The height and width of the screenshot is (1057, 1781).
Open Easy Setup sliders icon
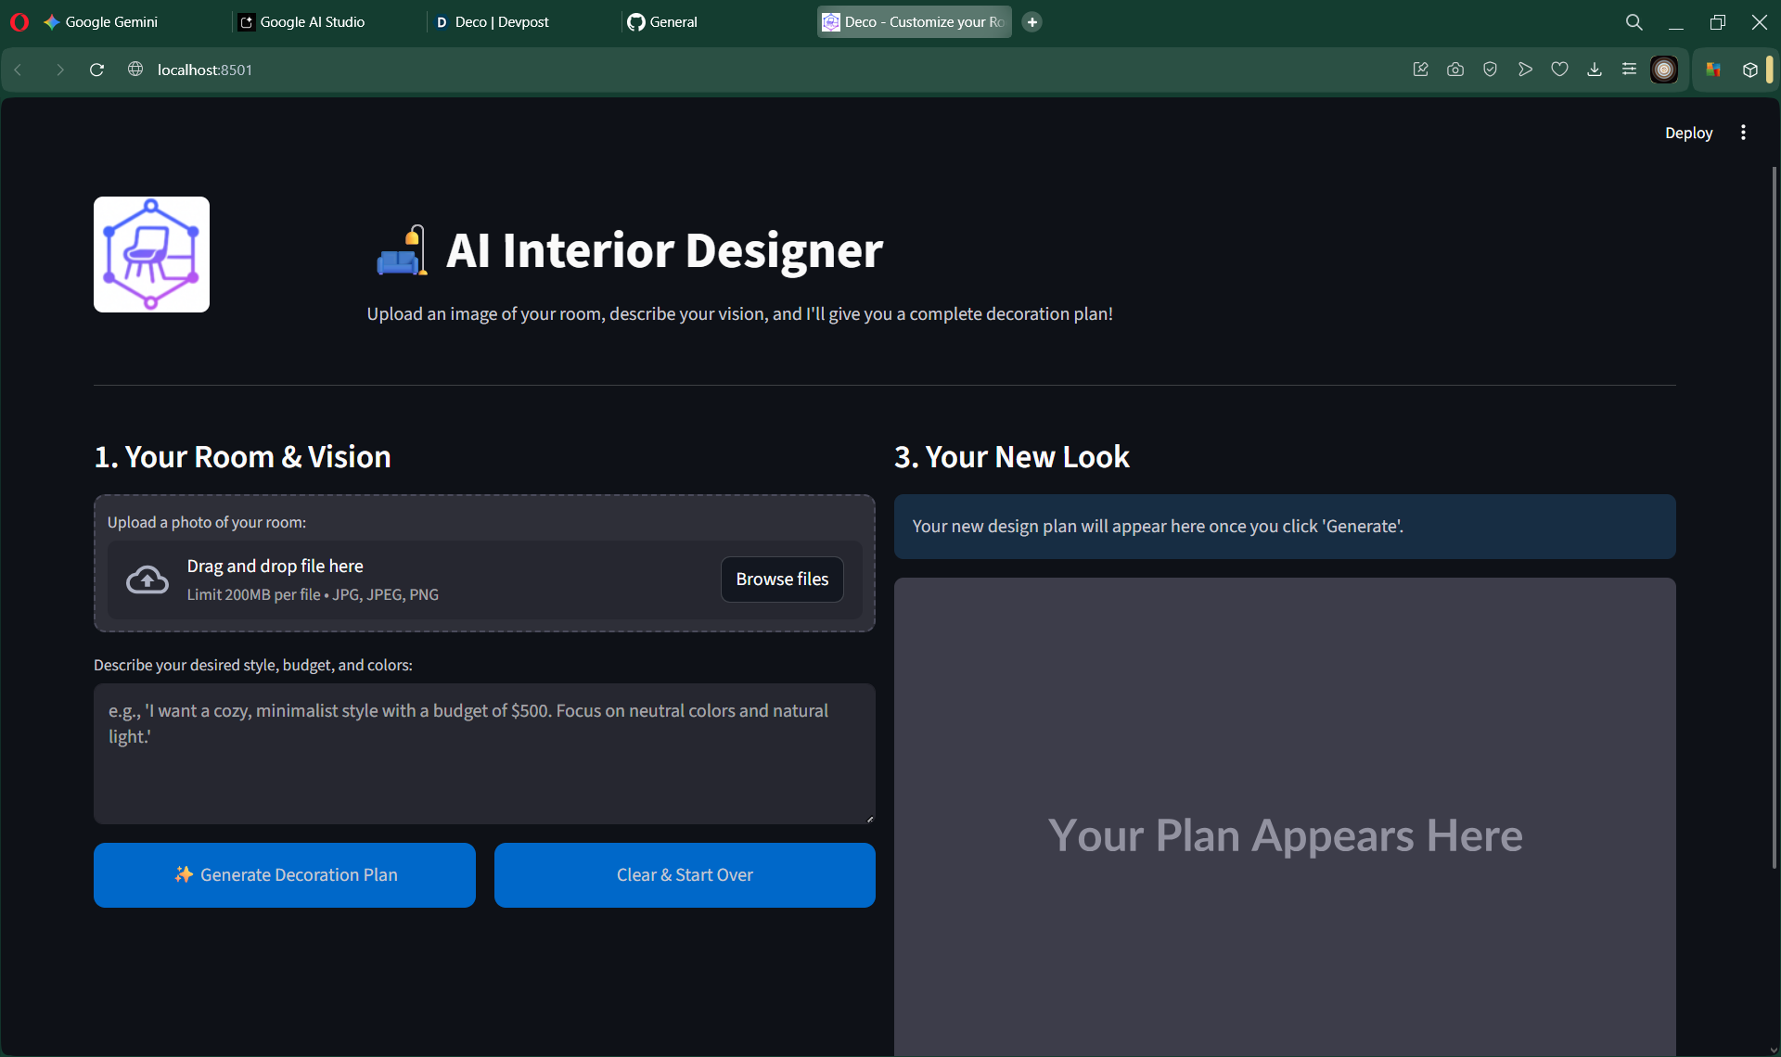[1629, 70]
